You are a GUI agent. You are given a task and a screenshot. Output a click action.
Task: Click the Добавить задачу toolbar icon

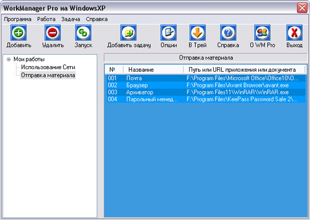click(129, 33)
